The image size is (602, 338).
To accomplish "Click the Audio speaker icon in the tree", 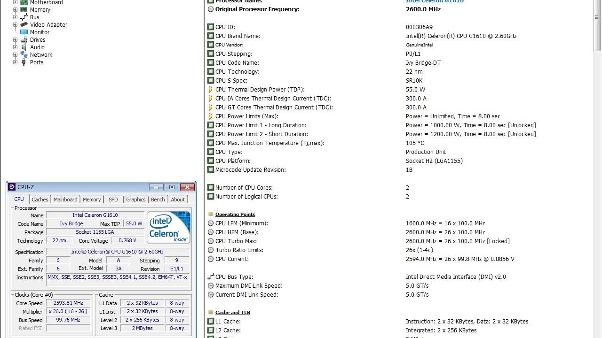I will (x=24, y=47).
